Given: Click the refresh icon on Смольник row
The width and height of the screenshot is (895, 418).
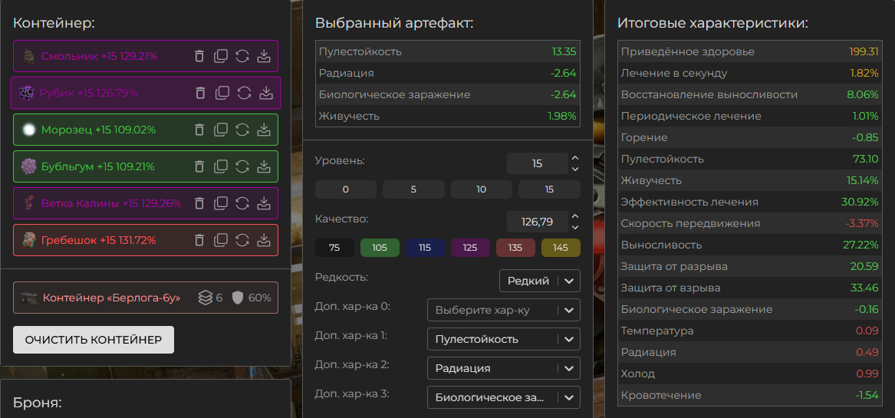Looking at the screenshot, I should pyautogui.click(x=242, y=56).
